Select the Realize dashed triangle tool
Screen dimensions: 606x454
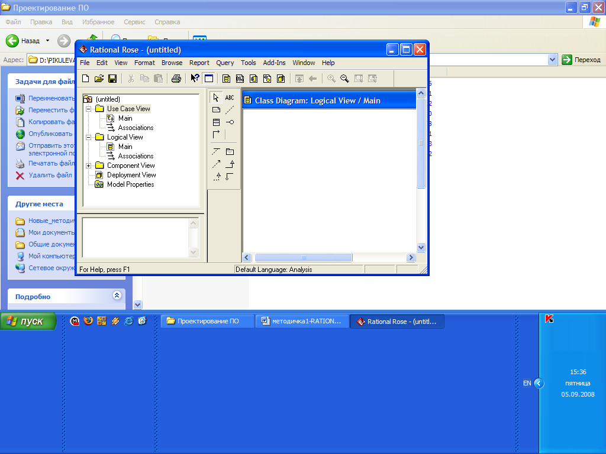[x=217, y=176]
